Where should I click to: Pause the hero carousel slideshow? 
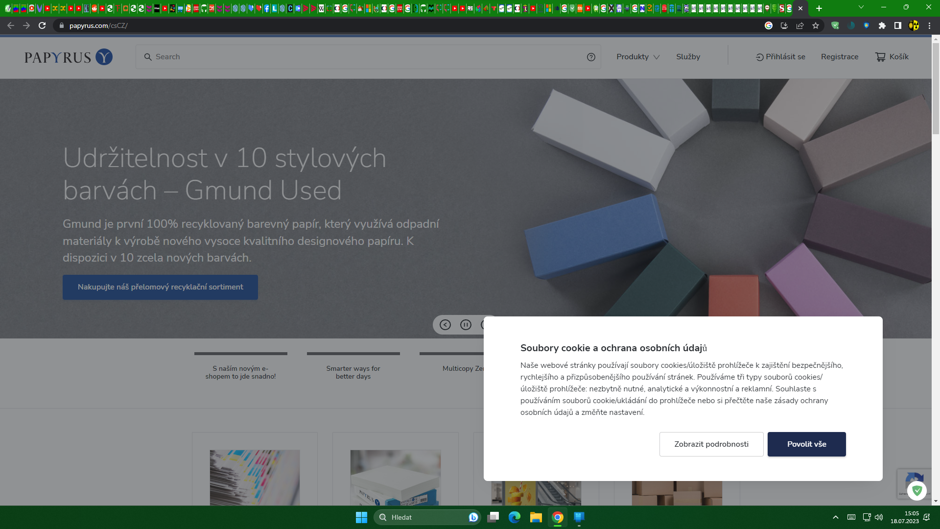coord(465,324)
